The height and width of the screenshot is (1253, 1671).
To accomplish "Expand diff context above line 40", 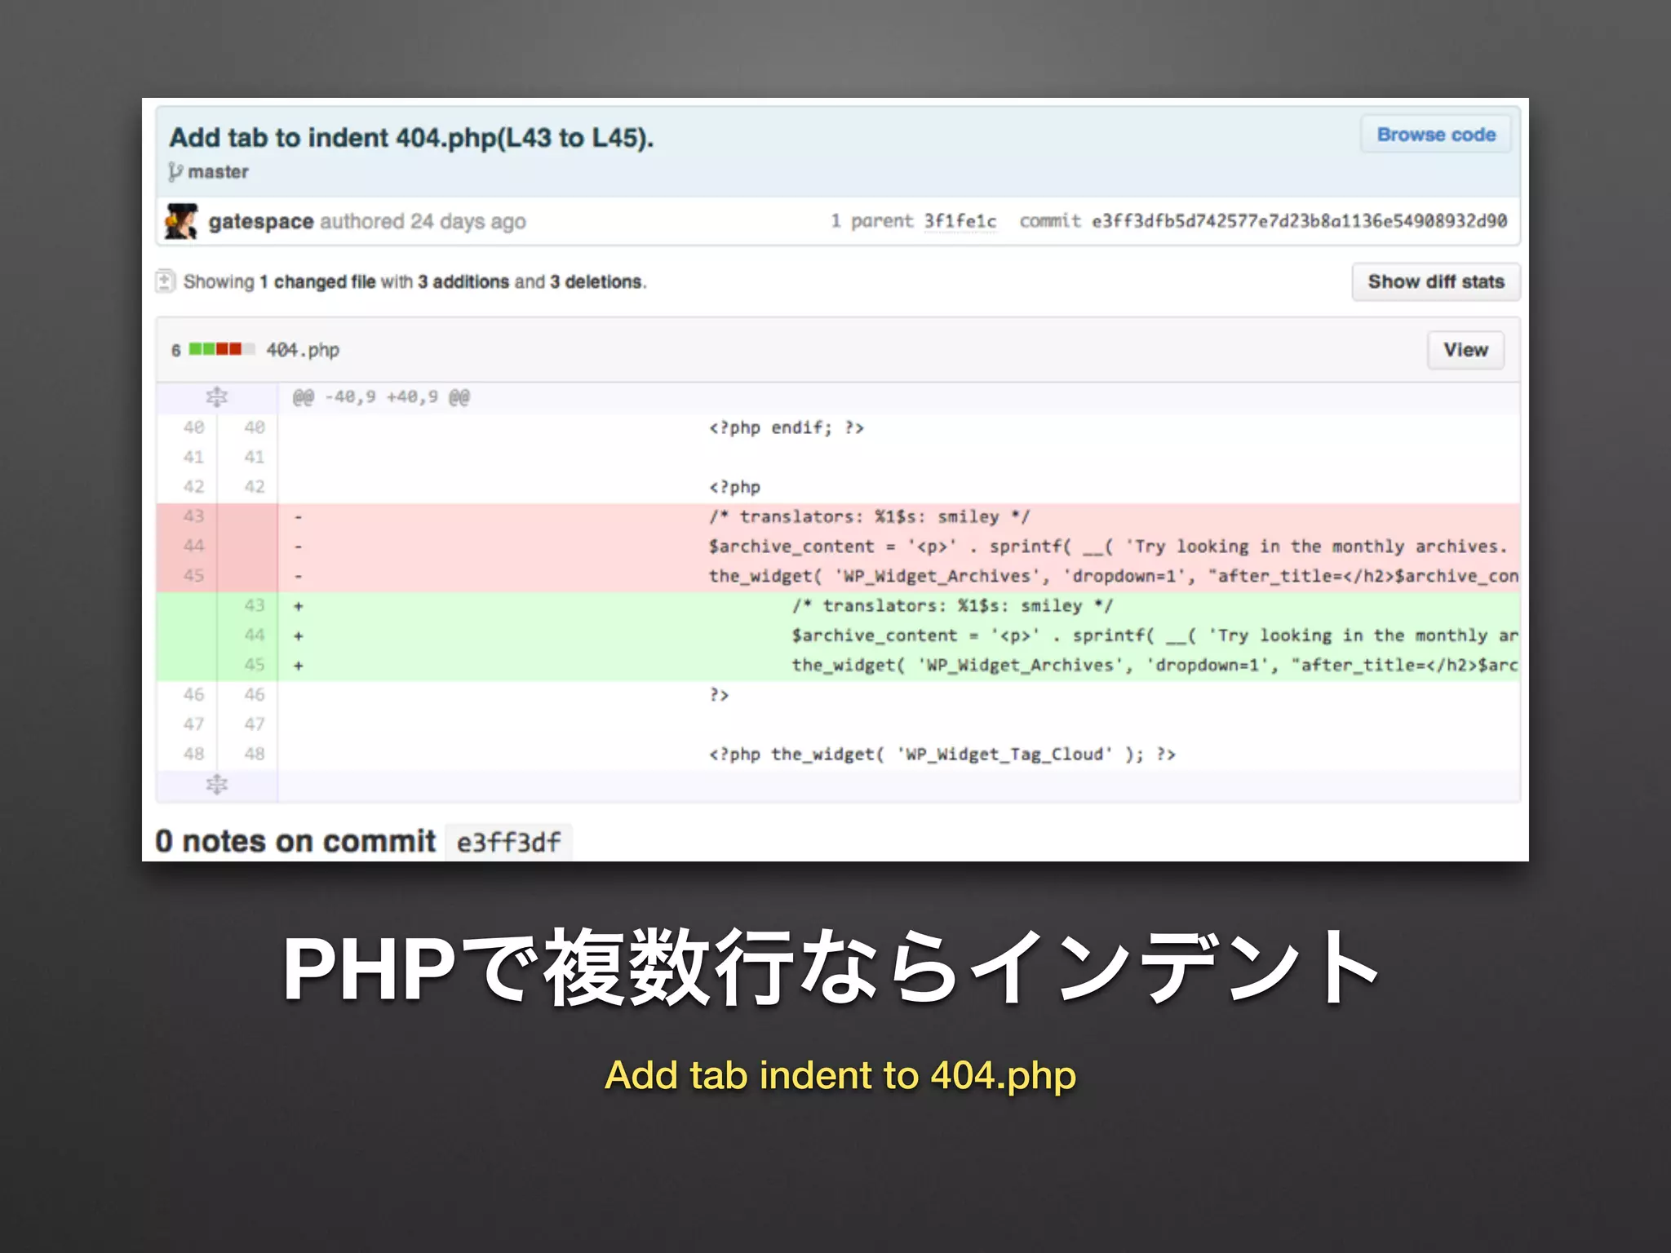I will click(216, 397).
